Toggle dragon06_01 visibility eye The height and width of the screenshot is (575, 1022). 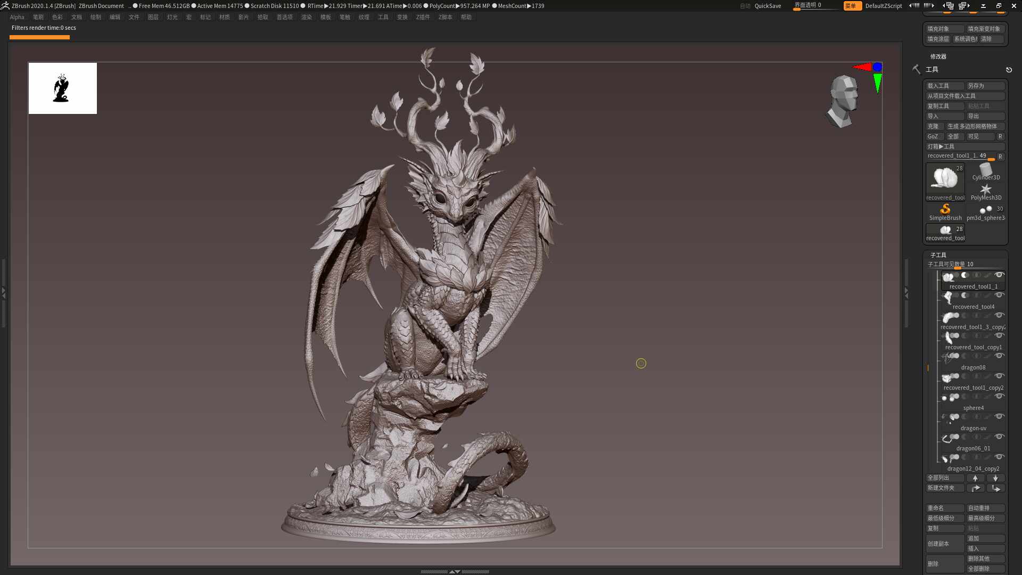click(x=999, y=437)
